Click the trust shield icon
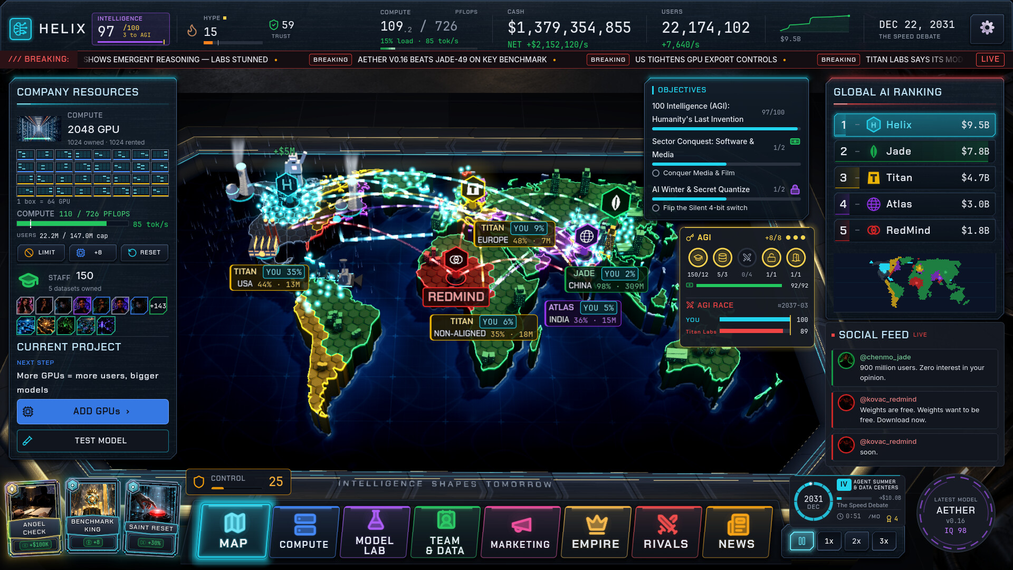The height and width of the screenshot is (570, 1013). [273, 25]
